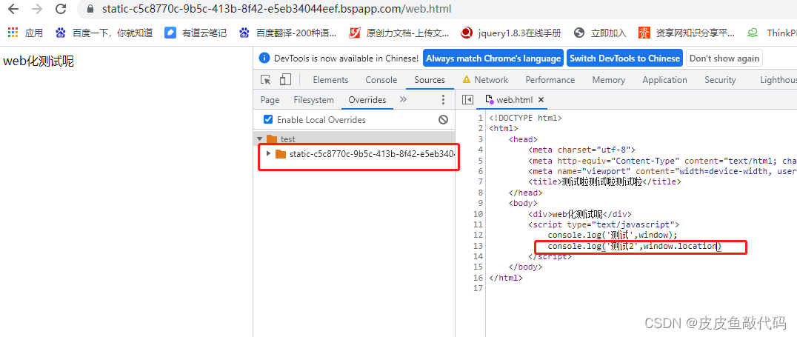This screenshot has height=337, width=797.
Task: Switch to the Console tab
Action: tap(381, 80)
